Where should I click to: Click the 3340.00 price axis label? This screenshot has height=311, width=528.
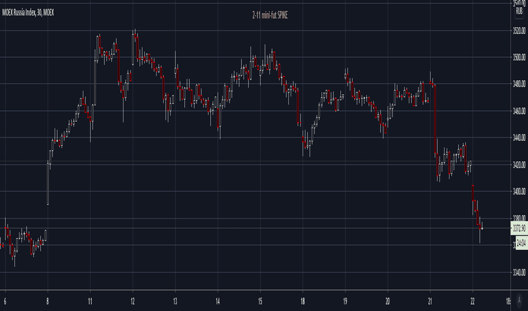[519, 273]
